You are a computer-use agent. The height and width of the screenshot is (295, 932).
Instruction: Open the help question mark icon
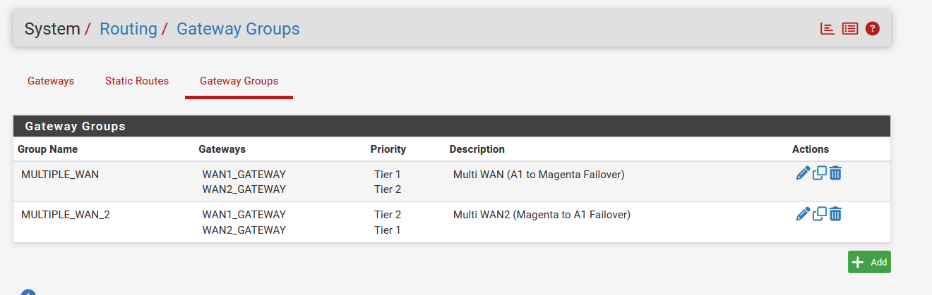pyautogui.click(x=873, y=29)
